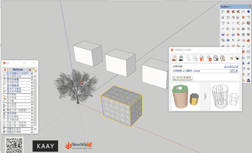Viewport: 252px width, 153px height.
Task: Click the red pin icon in MrHide panel
Action: coord(5,70)
